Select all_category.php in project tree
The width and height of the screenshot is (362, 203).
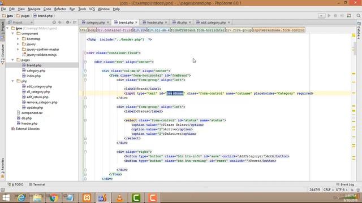pyautogui.click(x=38, y=92)
